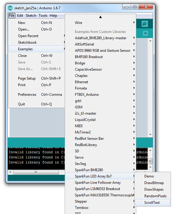
Task: Expand Adafruit_BME280_Library-master examples
Action: point(101,38)
